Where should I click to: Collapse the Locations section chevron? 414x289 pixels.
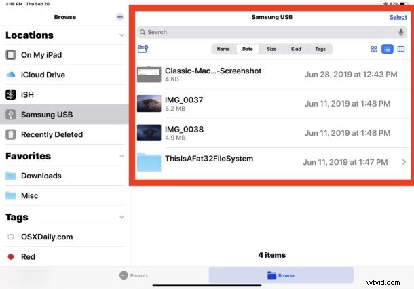(121, 35)
